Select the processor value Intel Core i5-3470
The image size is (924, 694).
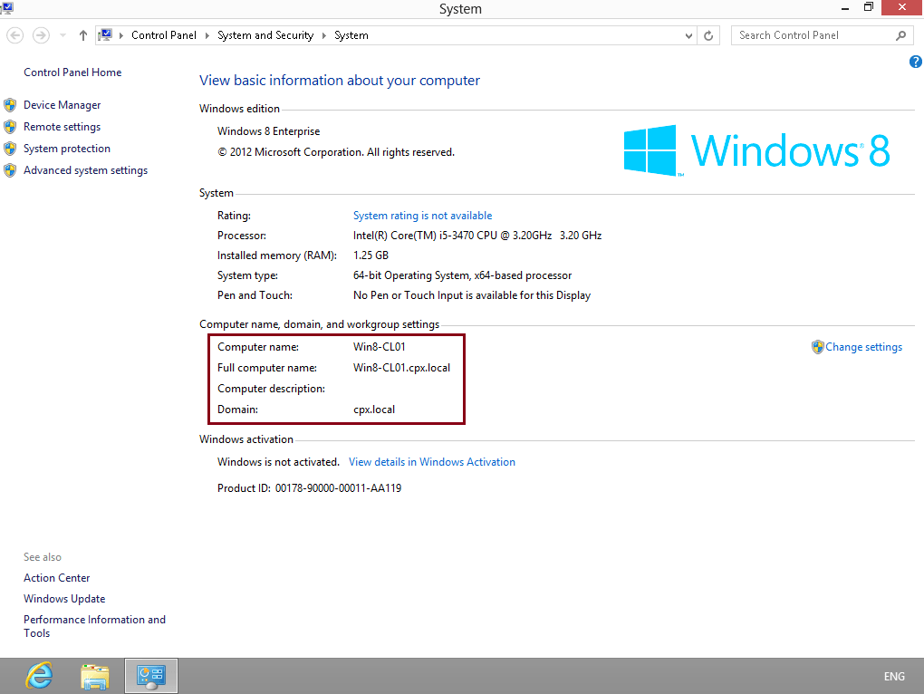(x=477, y=236)
